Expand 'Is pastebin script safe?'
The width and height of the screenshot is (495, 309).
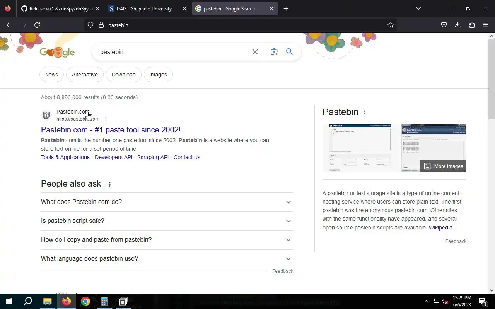tap(167, 221)
